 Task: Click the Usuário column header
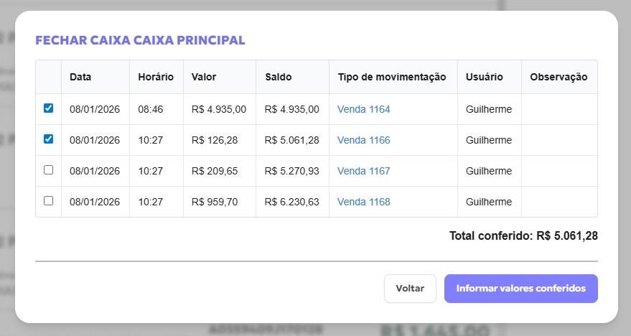click(x=484, y=77)
